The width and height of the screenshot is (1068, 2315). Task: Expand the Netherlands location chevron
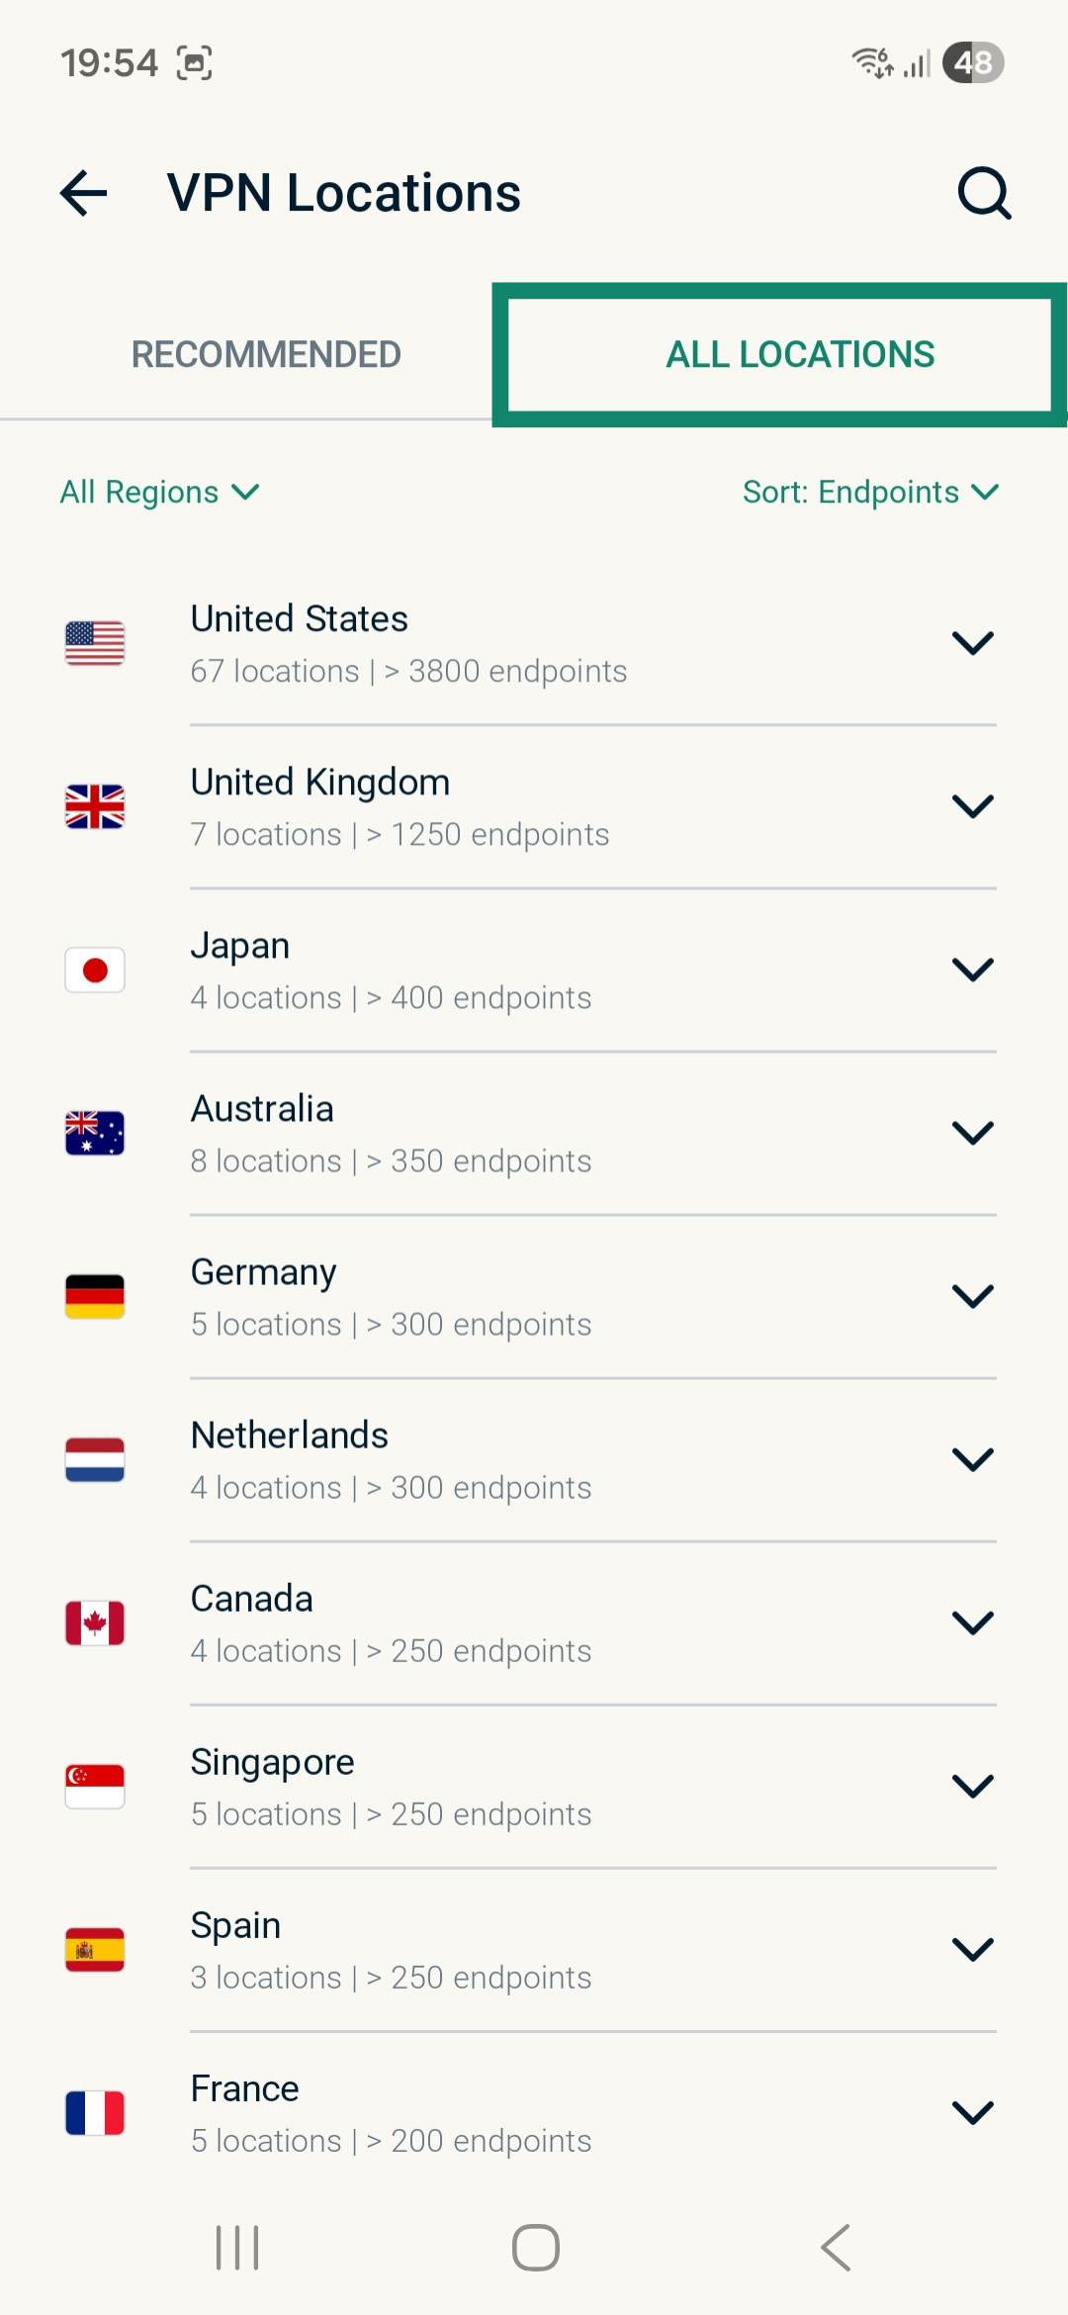(x=972, y=1459)
